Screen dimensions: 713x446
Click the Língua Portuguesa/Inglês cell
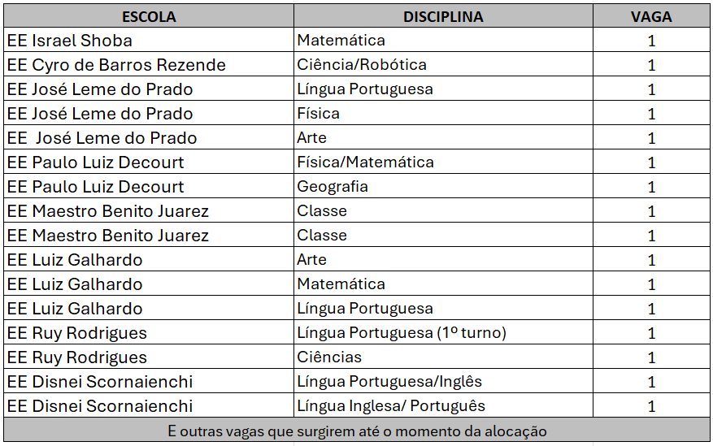pyautogui.click(x=389, y=382)
